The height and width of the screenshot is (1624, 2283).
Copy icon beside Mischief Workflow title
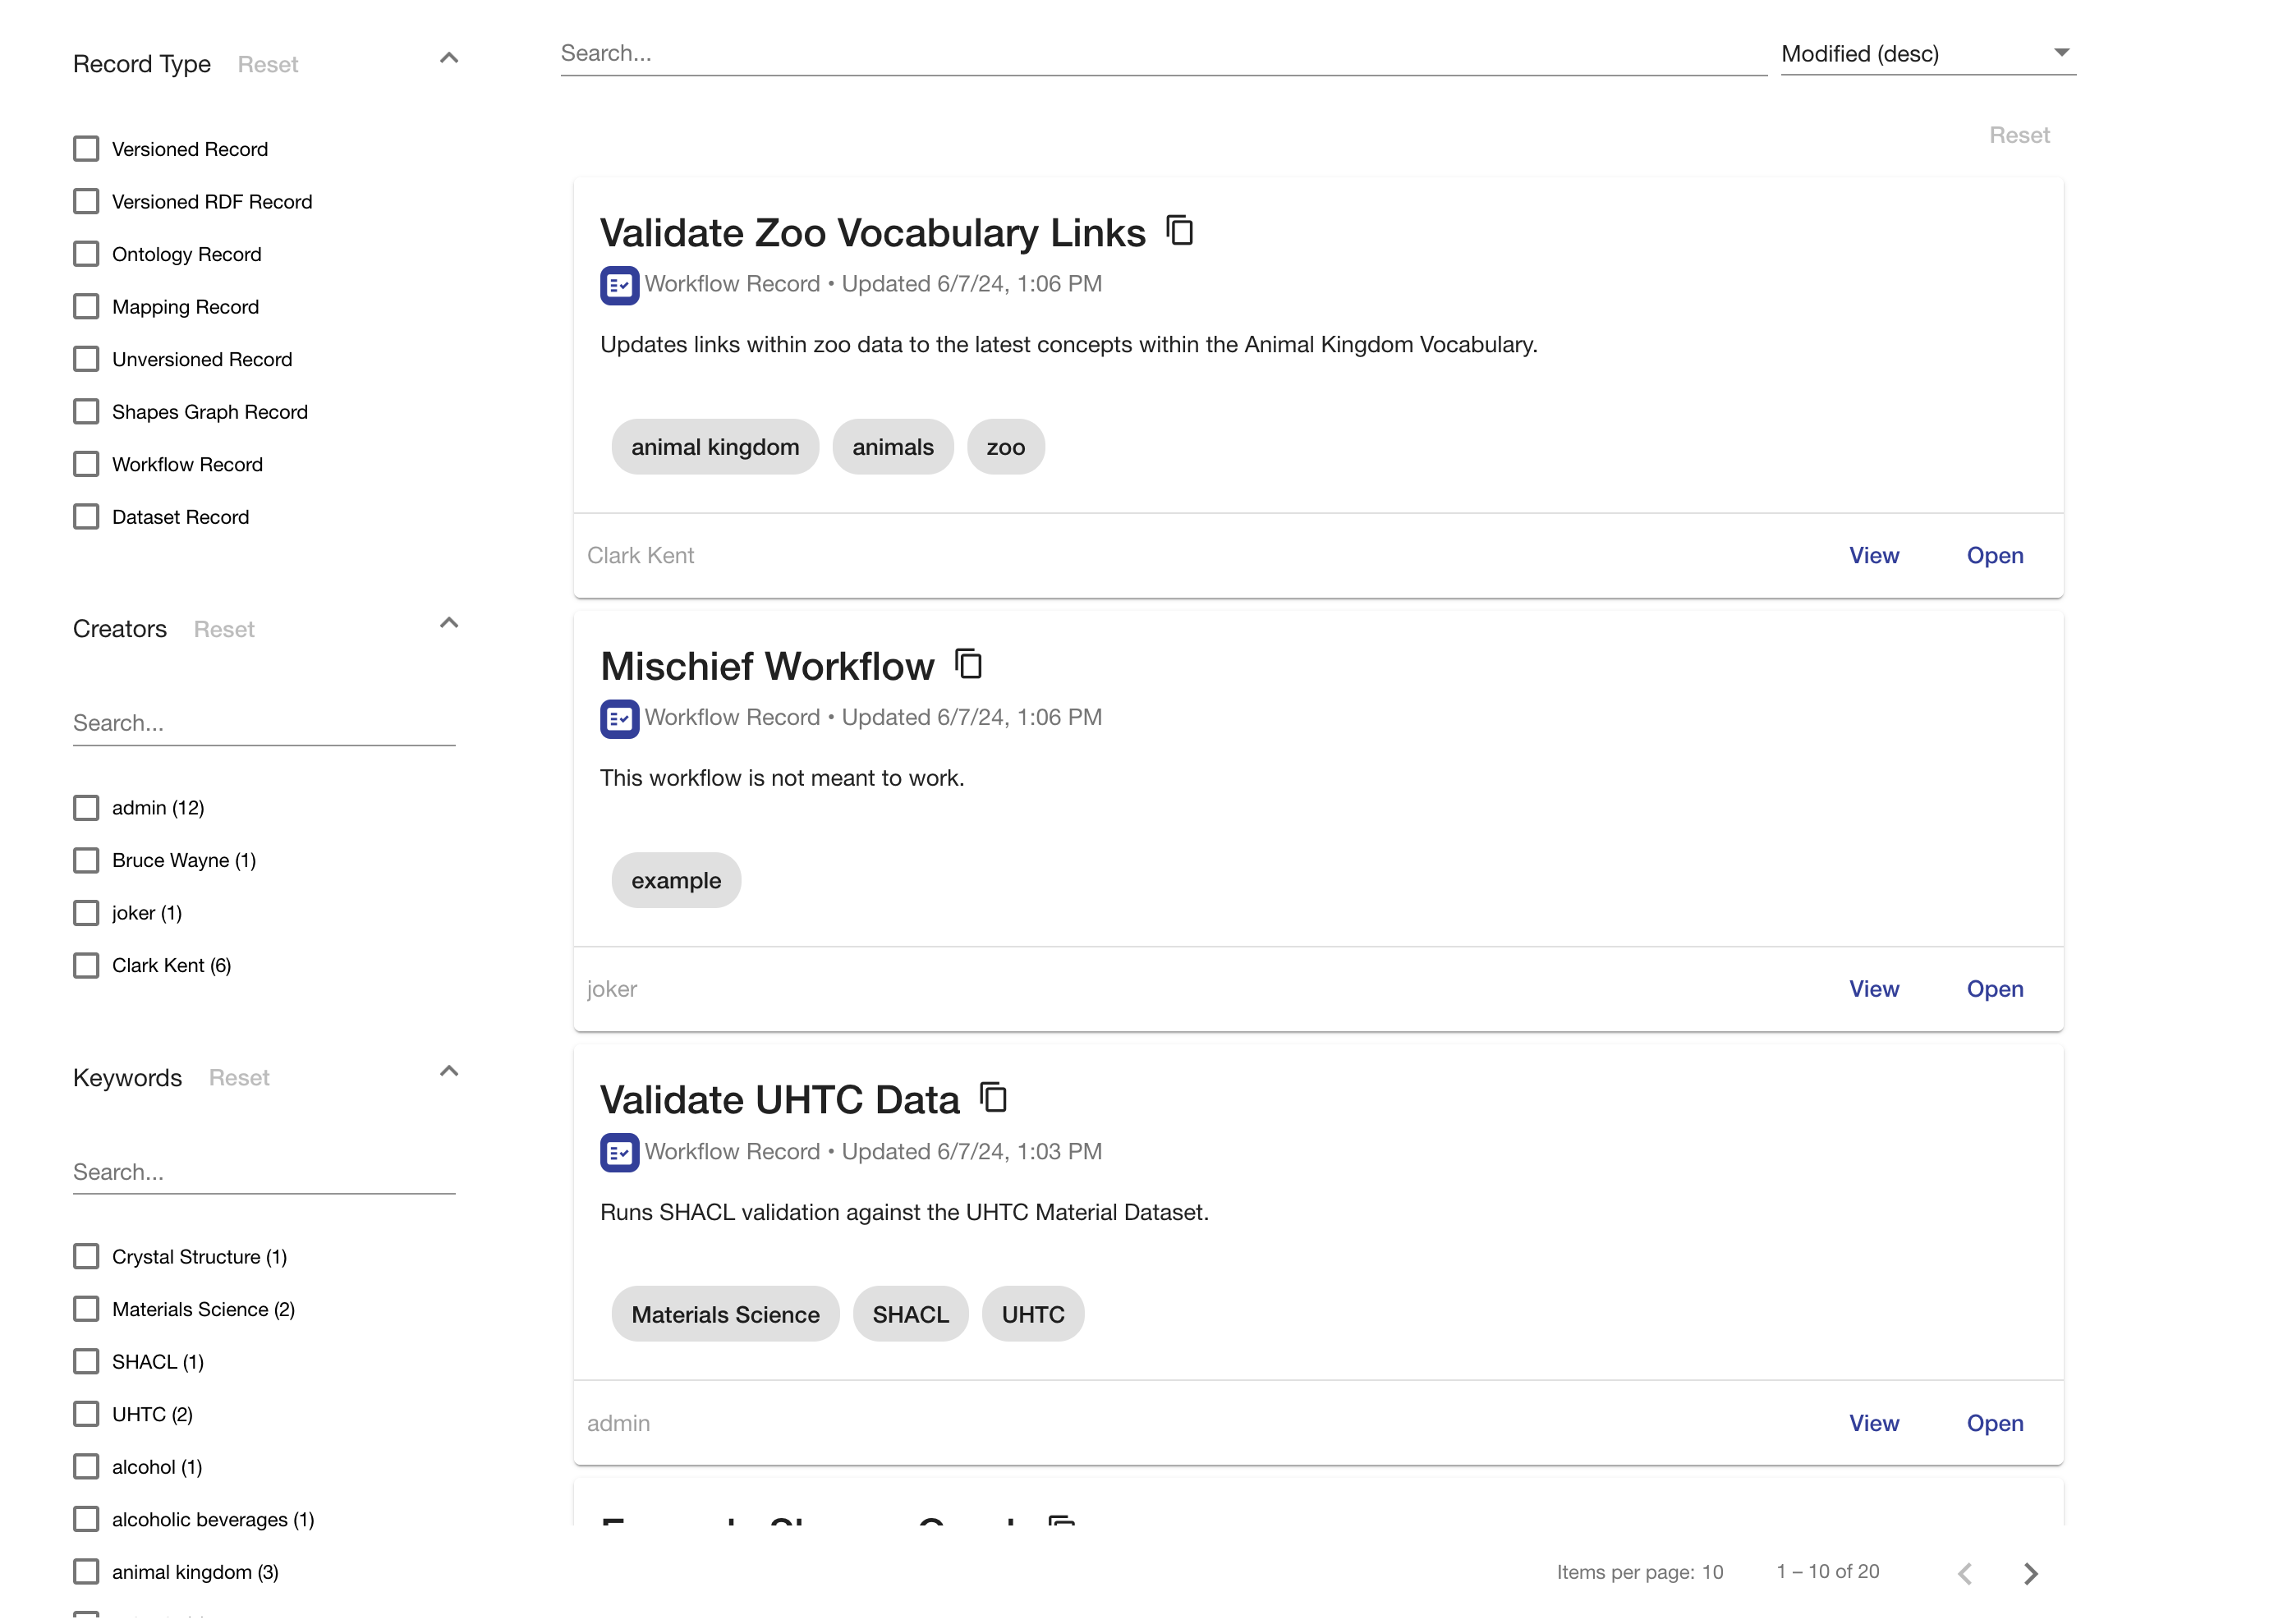[x=968, y=665]
